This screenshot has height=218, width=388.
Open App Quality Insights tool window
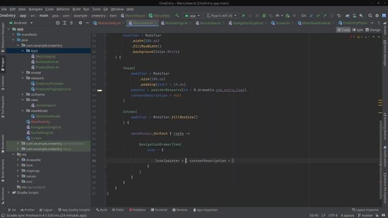pyautogui.click(x=74, y=210)
